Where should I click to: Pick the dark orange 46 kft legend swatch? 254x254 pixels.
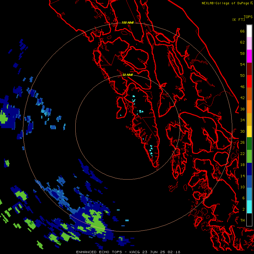pyautogui.click(x=249, y=94)
